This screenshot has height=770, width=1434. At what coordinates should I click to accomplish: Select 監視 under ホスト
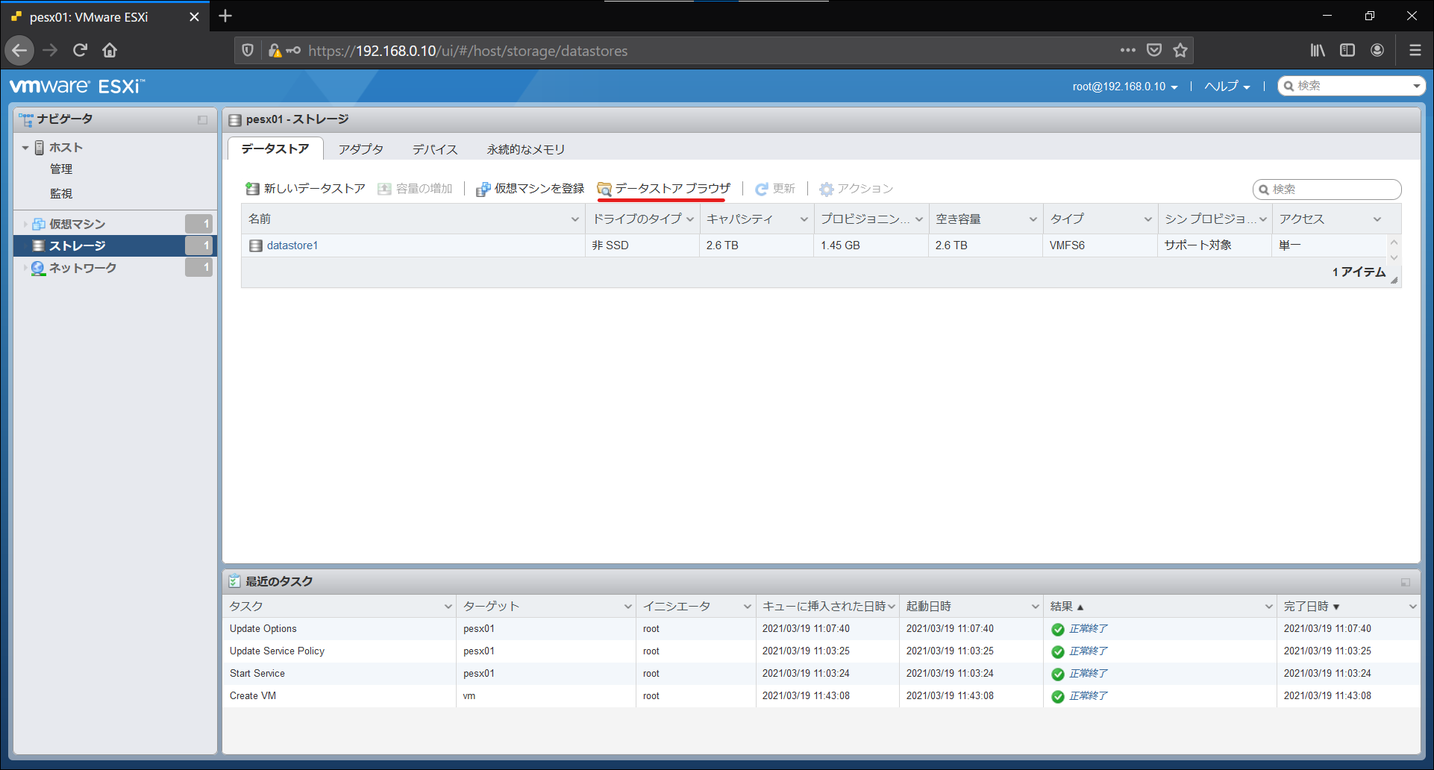[61, 193]
